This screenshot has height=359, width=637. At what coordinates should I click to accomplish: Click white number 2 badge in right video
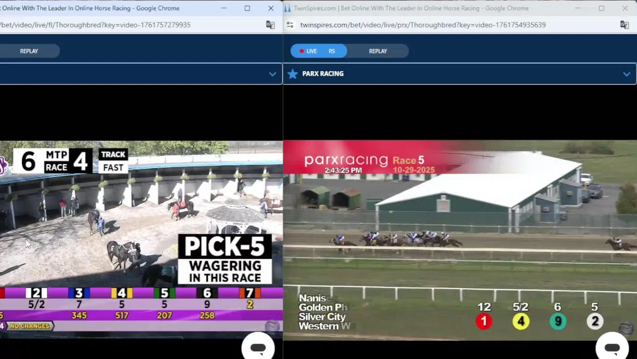(595, 322)
